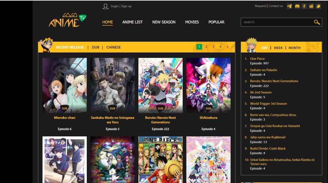The width and height of the screenshot is (328, 183).
Task: Open the POPULAR menu item
Action: pos(216,22)
